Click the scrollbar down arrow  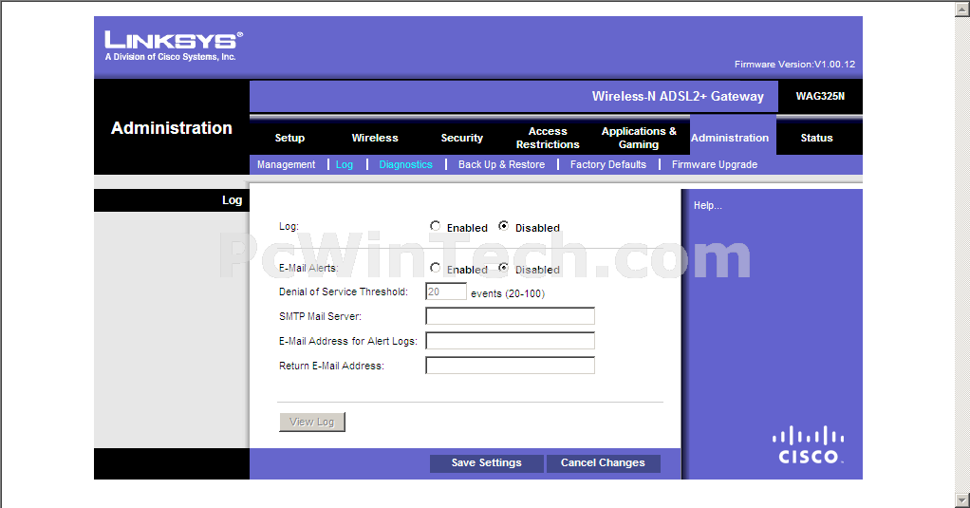tap(962, 500)
